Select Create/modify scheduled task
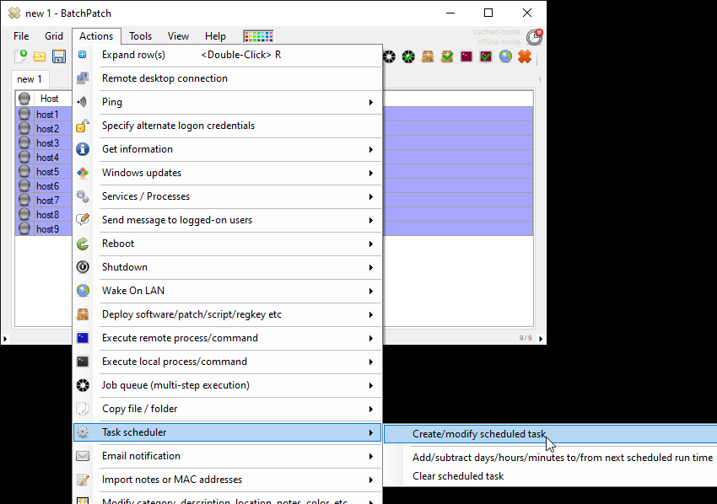The height and width of the screenshot is (504, 717). click(x=551, y=434)
